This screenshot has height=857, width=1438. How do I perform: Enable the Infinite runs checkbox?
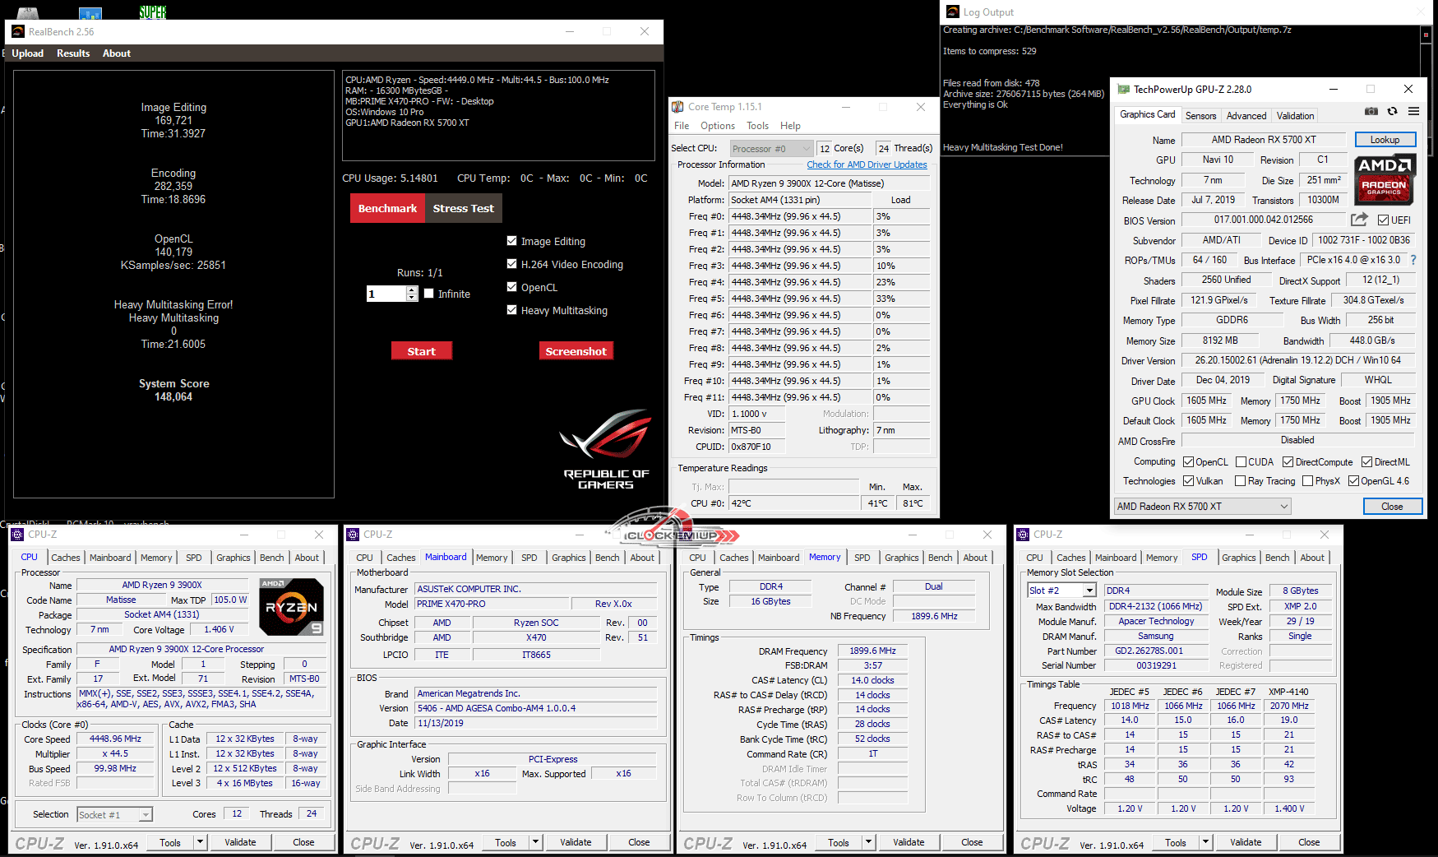click(428, 294)
